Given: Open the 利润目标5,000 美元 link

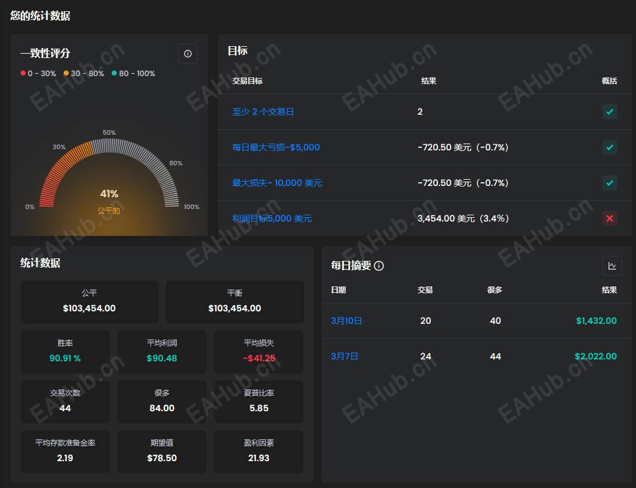Looking at the screenshot, I should coord(272,218).
